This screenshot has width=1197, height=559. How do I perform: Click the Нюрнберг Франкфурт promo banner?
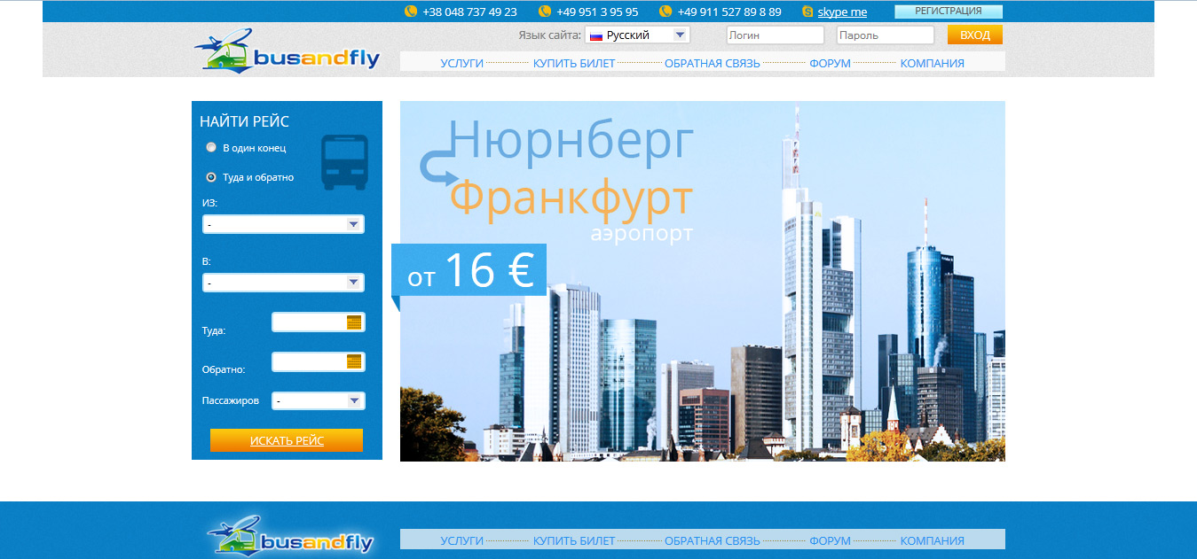coord(703,281)
